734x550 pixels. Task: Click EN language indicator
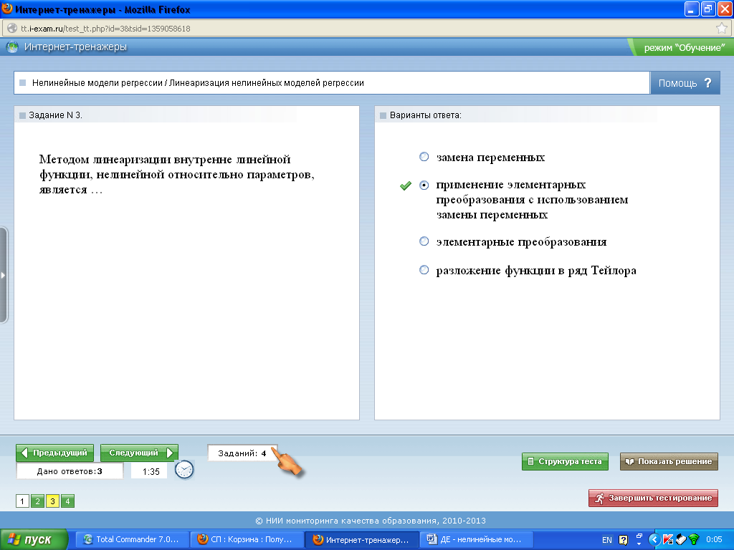pyautogui.click(x=606, y=540)
